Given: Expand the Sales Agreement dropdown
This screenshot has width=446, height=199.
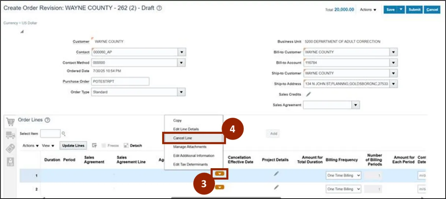Looking at the screenshot, I should click(356, 105).
